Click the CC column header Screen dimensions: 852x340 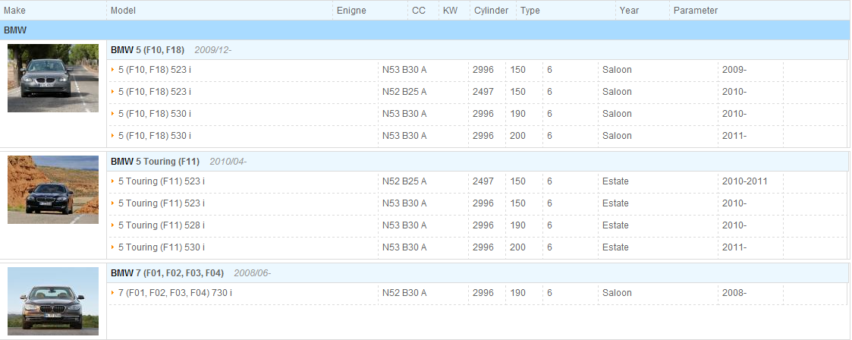point(419,11)
